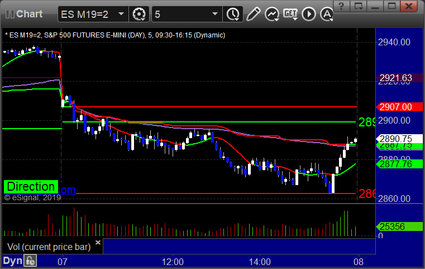The image size is (425, 269).
Task: Expand the ES M19=2 symbol dropdown
Action: [x=121, y=14]
